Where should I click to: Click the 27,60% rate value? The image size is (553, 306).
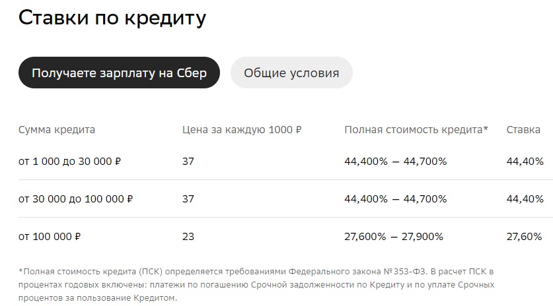(x=524, y=236)
